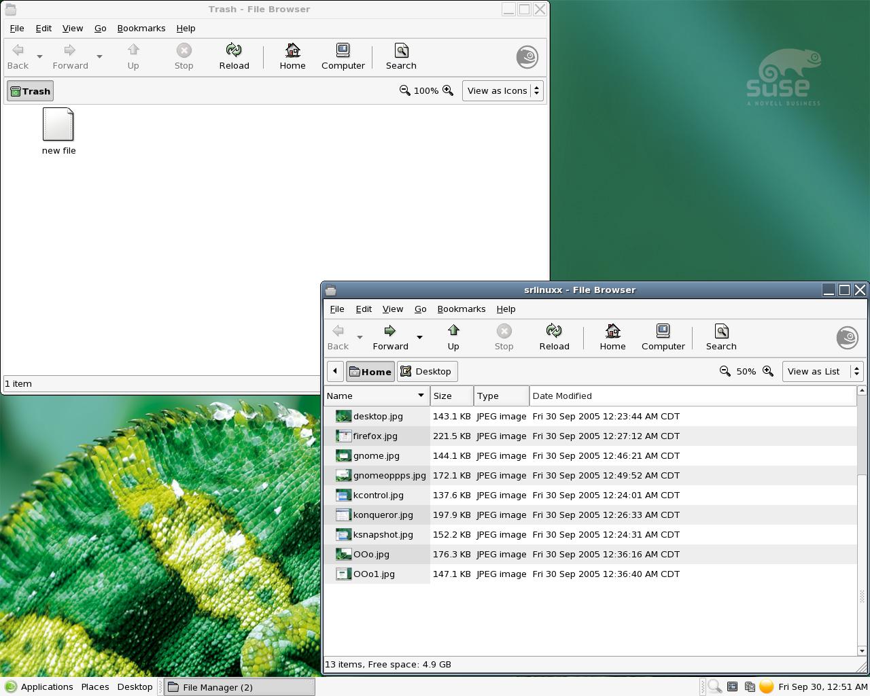
Task: Click Reload in the Trash window toolbar
Action: pyautogui.click(x=234, y=56)
